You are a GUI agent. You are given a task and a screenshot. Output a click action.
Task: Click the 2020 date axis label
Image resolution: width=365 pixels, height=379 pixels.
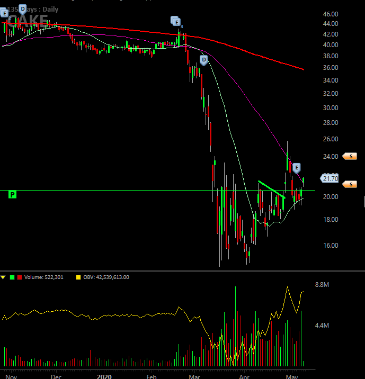[104, 376]
